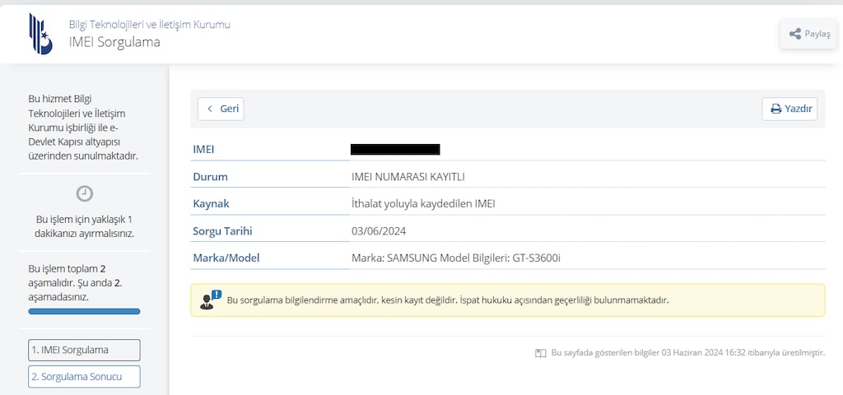
Task: Click the Paylaş share button
Action: (809, 34)
